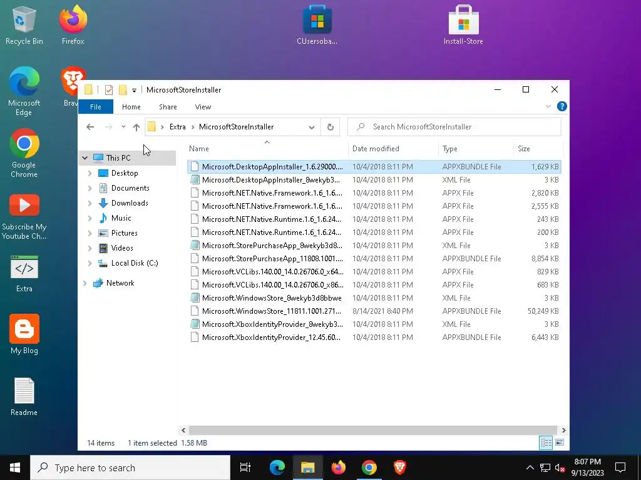
Task: Click the horizontal scrollbar thumb
Action: [x=373, y=430]
